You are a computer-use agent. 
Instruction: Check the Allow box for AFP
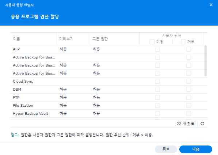coord(157,49)
